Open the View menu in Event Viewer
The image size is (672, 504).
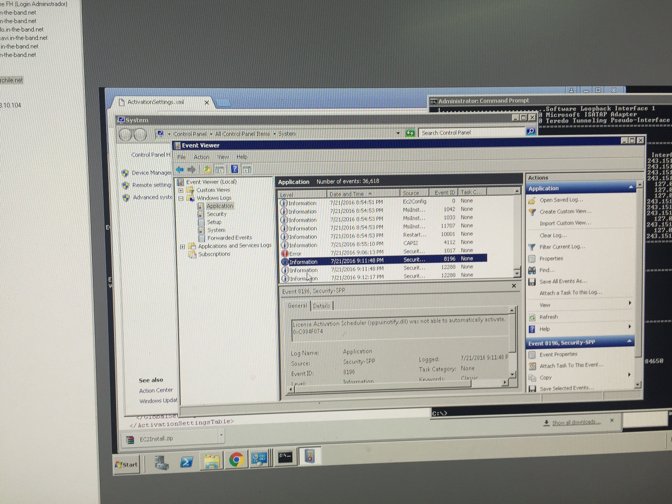pos(223,157)
